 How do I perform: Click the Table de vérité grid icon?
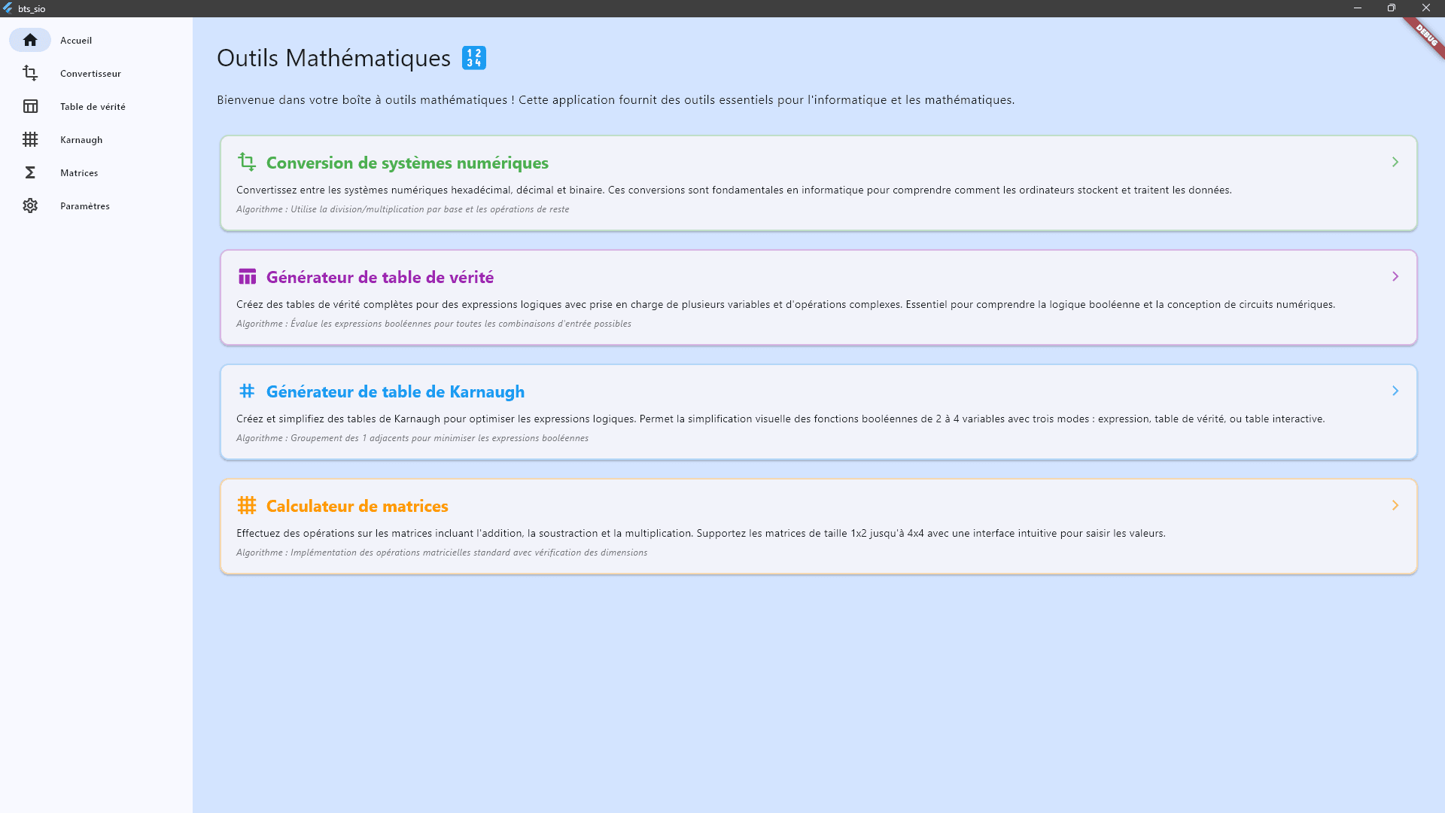point(30,106)
